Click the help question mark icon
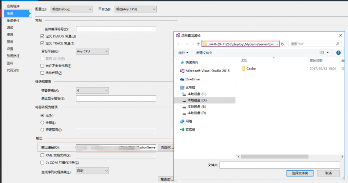The width and height of the screenshot is (348, 183). 338,53
